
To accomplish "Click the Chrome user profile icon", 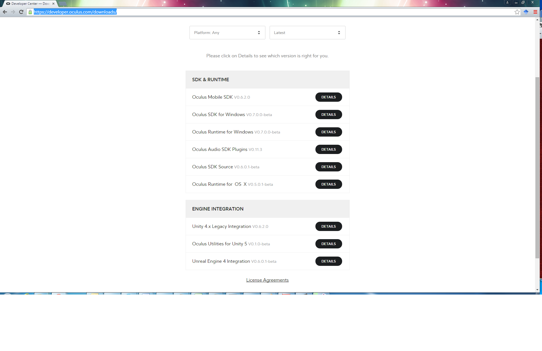I will coord(507,2).
